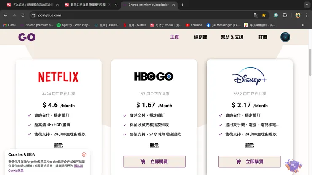Reload the page with the refresh icon
Screen dimensions: 312x175
pos(23,15)
